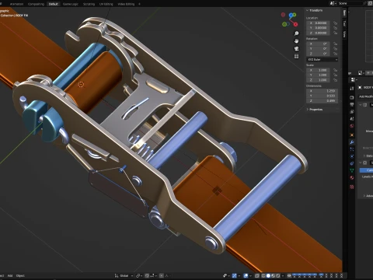Open the Material properties tab icon

[x=352, y=177]
